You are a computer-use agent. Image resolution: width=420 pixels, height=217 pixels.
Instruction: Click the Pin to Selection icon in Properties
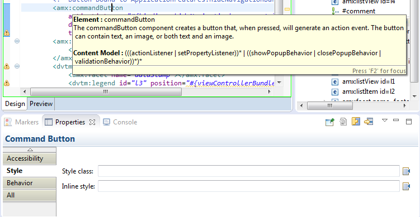click(x=330, y=122)
